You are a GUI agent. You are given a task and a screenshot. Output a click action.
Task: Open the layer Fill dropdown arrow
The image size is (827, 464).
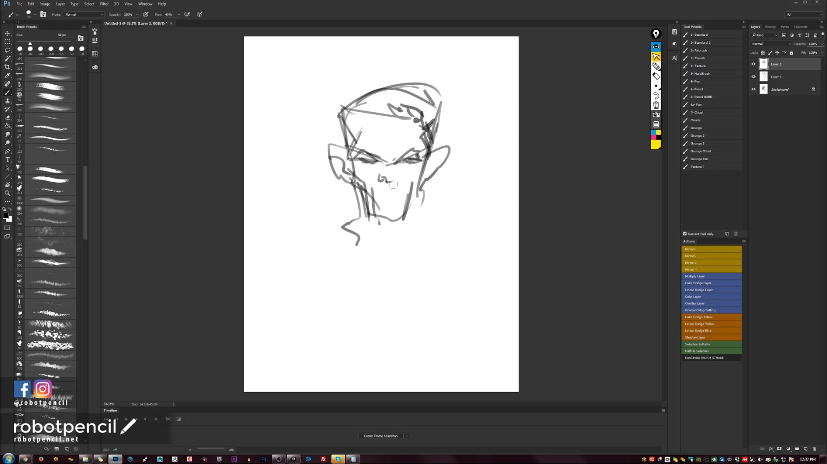coord(822,53)
